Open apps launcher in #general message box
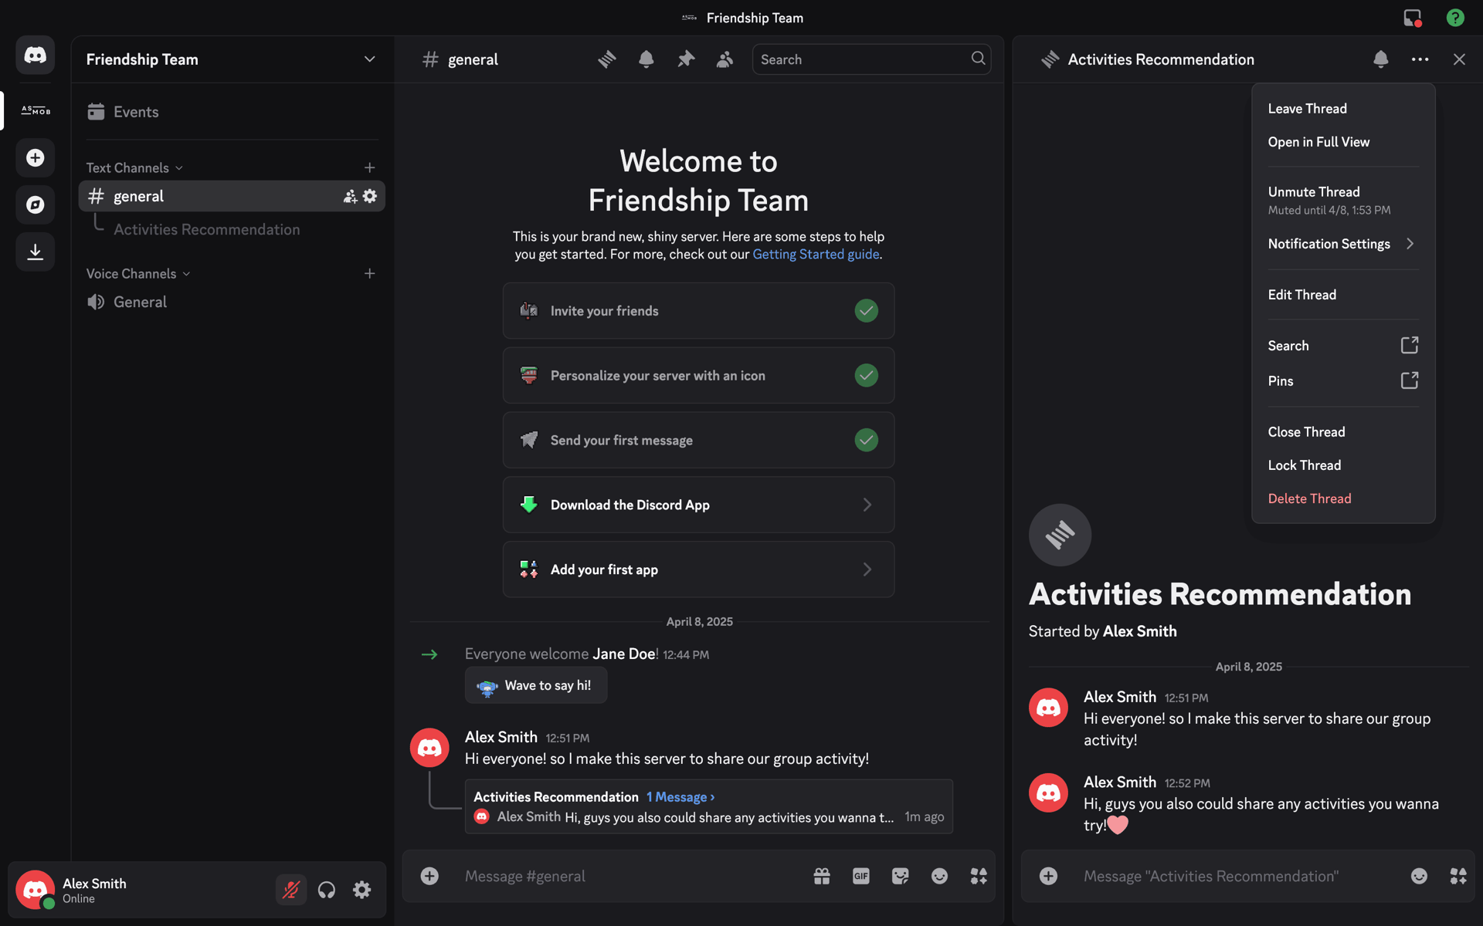 [x=979, y=876]
